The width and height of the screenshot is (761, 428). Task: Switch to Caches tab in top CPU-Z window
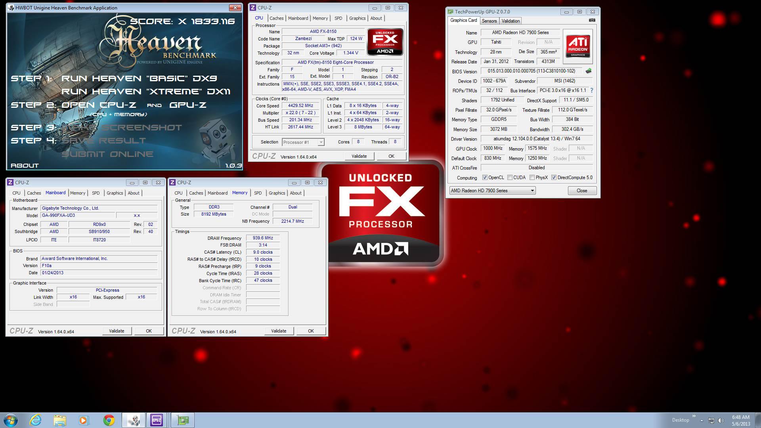coord(276,18)
